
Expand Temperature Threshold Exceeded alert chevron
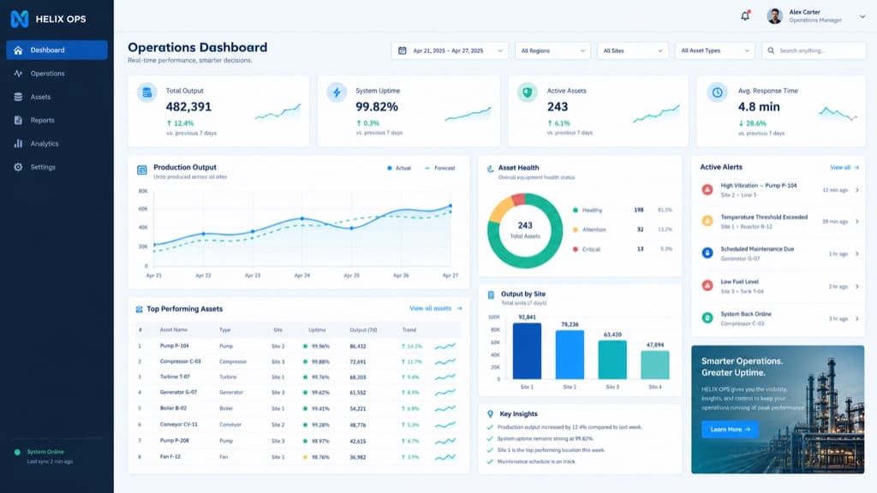856,222
